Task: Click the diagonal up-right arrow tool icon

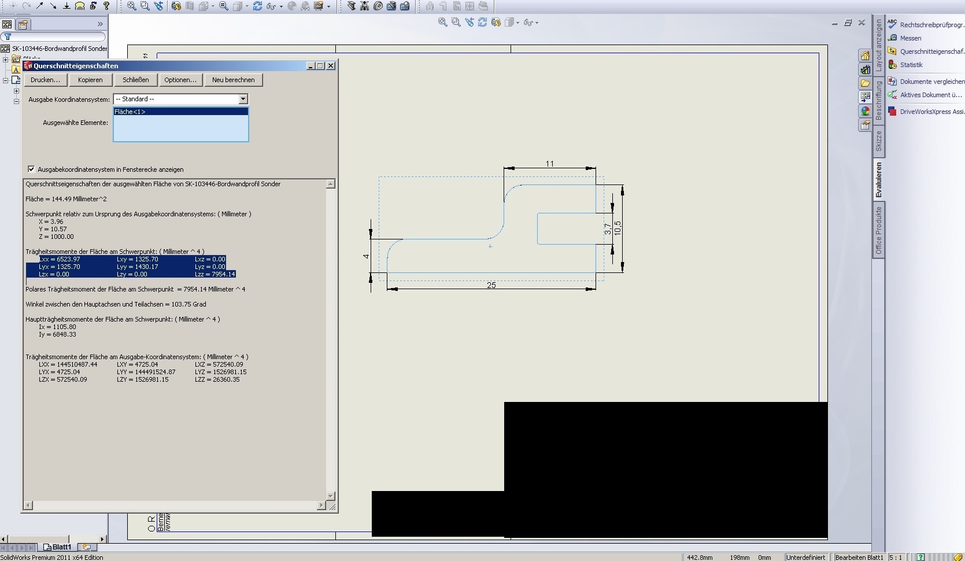Action: click(x=40, y=6)
